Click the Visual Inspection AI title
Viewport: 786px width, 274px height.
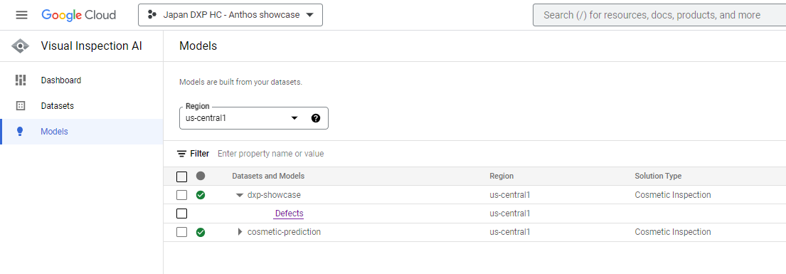click(92, 46)
